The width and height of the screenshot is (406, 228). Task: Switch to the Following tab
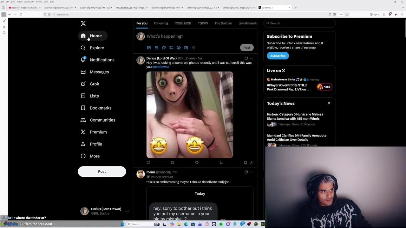[x=161, y=23]
